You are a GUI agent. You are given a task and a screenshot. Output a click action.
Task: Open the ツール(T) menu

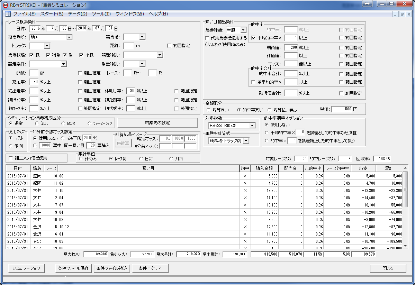pos(101,14)
